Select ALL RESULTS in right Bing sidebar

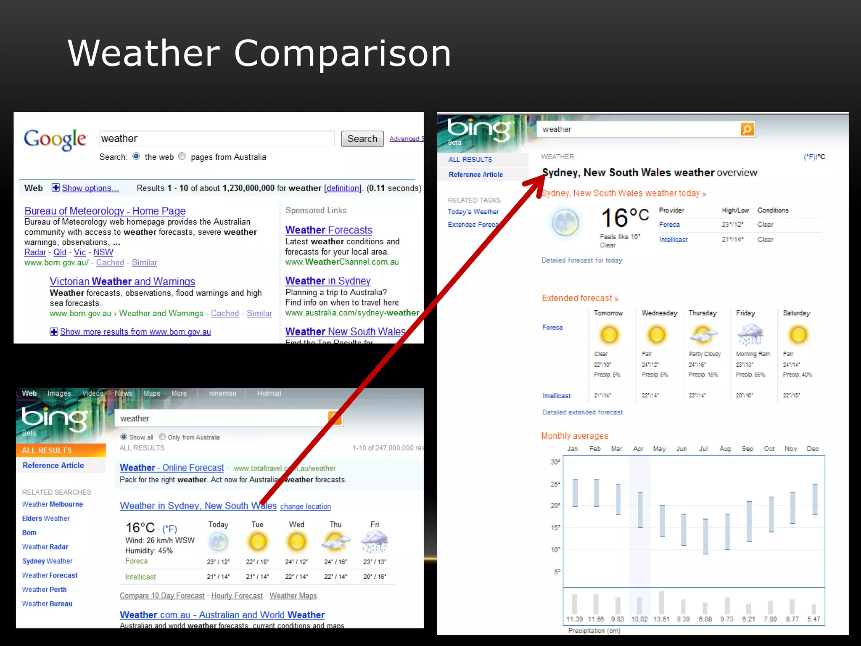[483, 159]
